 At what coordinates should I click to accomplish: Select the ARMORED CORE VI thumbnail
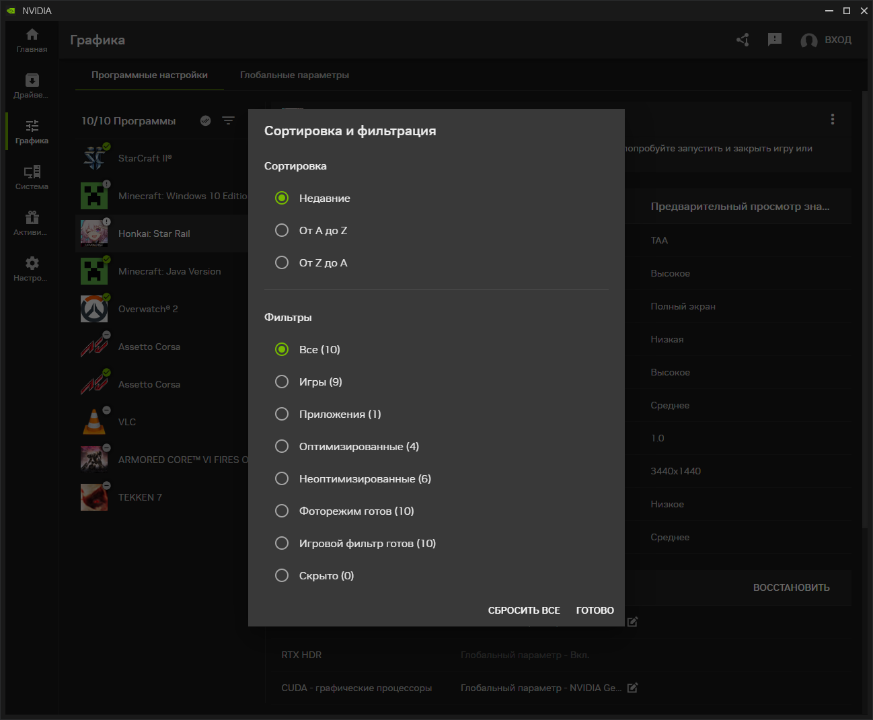94,460
